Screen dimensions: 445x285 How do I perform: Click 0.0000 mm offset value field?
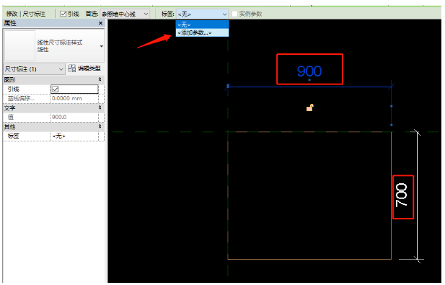[x=74, y=99]
